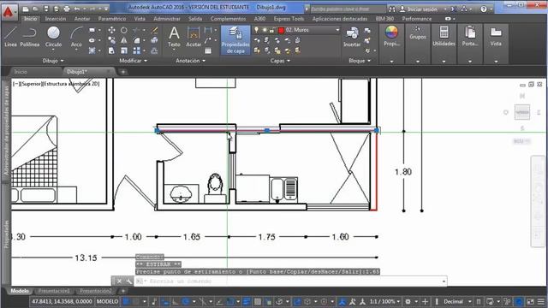Toggle transparency display in status bar
548x308 pixels.
[258, 301]
